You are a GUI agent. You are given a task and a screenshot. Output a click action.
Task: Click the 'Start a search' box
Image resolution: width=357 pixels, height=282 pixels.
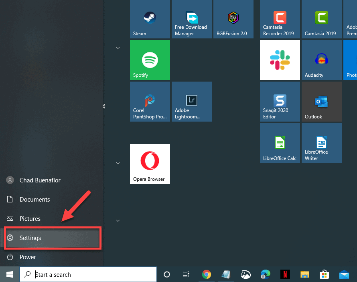(x=88, y=274)
